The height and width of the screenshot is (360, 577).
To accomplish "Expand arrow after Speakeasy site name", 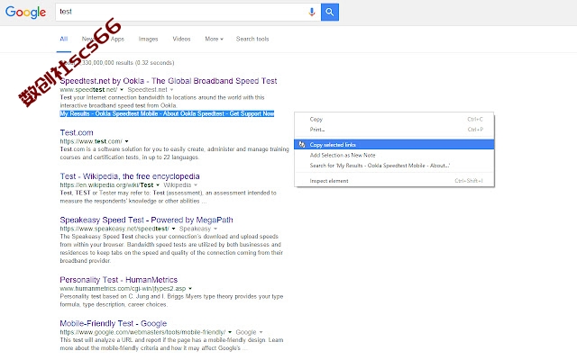I will 215,229.
